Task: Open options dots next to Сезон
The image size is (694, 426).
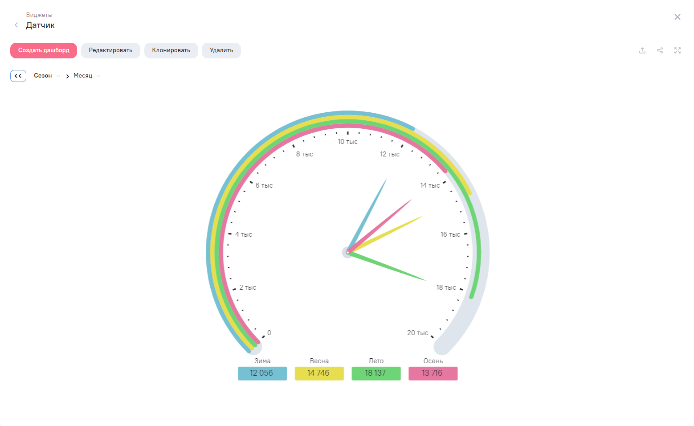Action: 59,76
